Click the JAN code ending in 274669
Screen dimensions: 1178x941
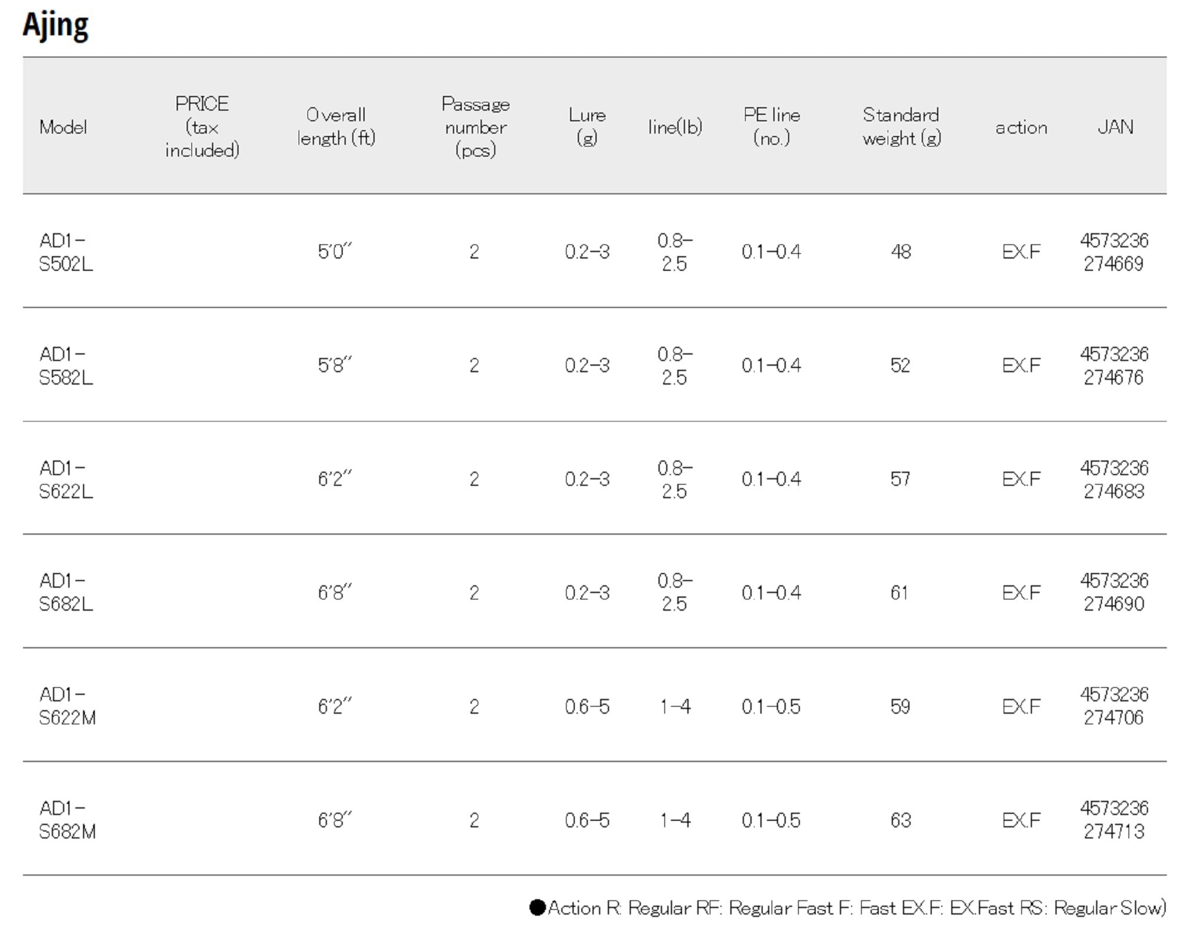click(1114, 252)
